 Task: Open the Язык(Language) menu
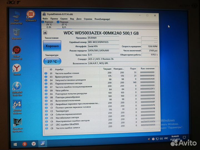click(102, 19)
